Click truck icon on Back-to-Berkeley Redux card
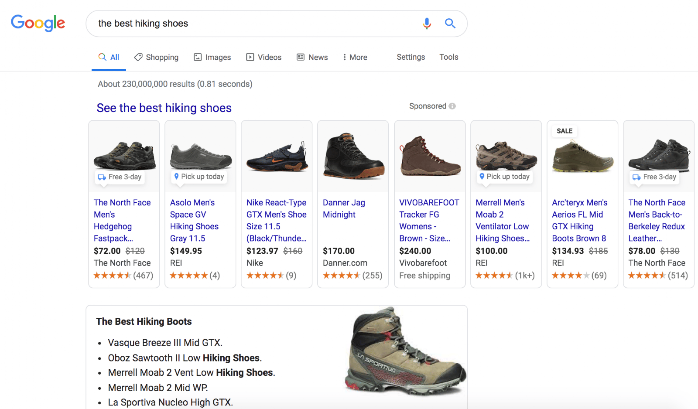 pyautogui.click(x=636, y=177)
